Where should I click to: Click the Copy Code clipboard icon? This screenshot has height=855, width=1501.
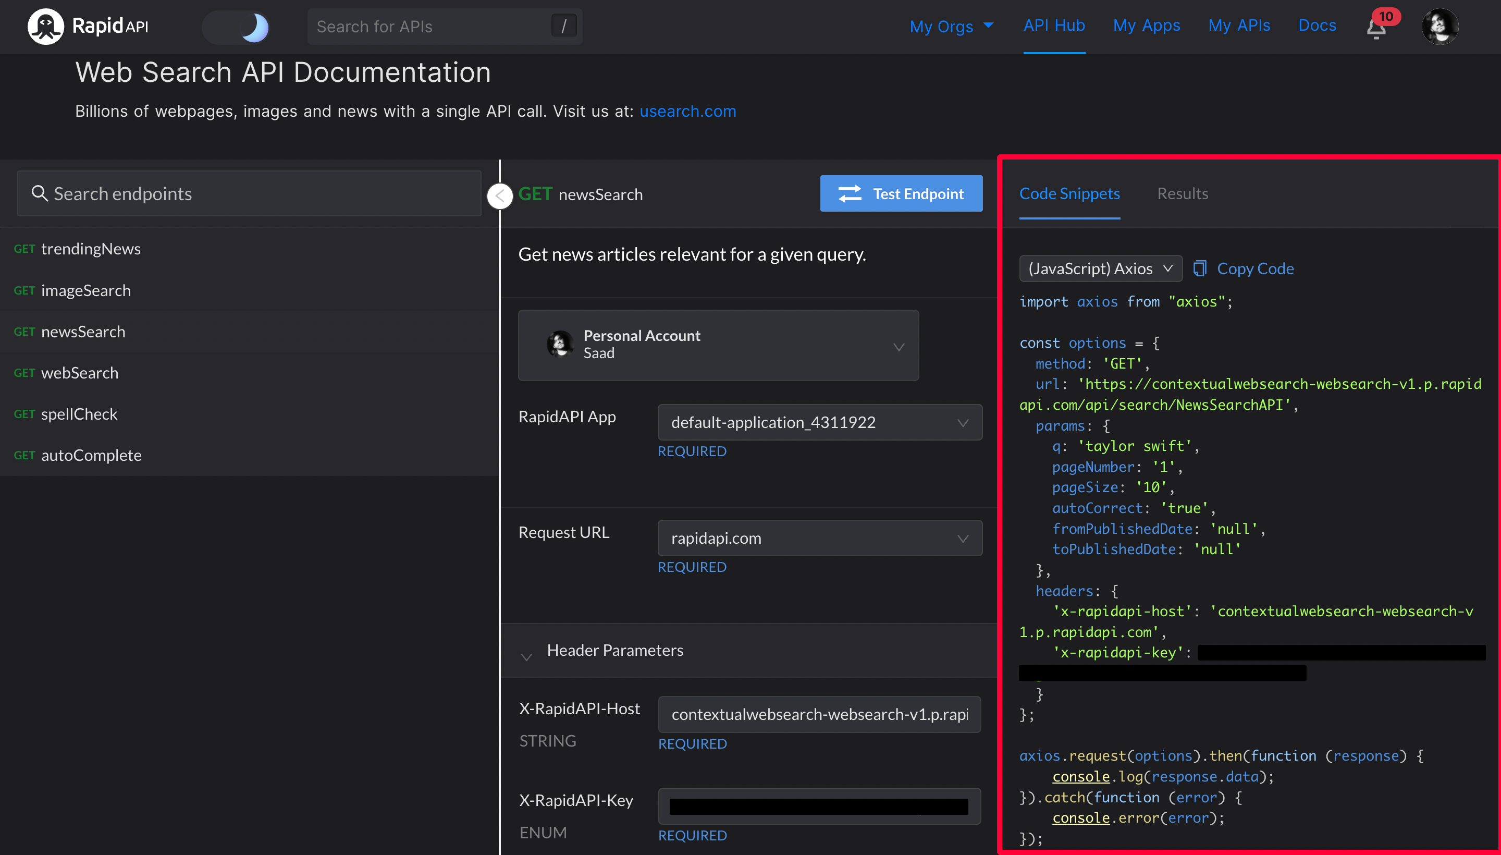click(x=1199, y=268)
